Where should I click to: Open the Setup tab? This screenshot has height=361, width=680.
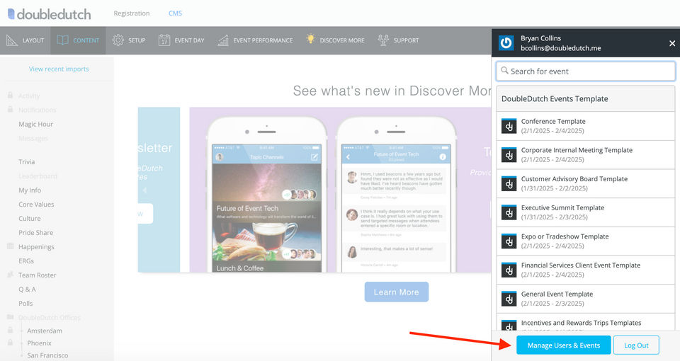coord(129,40)
